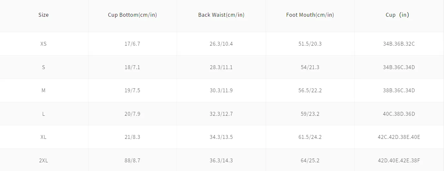444x171 pixels.
Task: Select the XS size cell
Action: (x=44, y=44)
